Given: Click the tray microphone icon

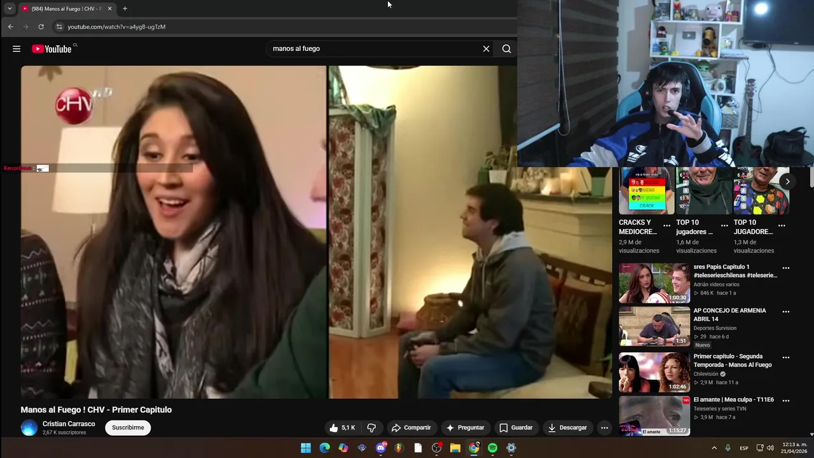Looking at the screenshot, I should tap(728, 448).
